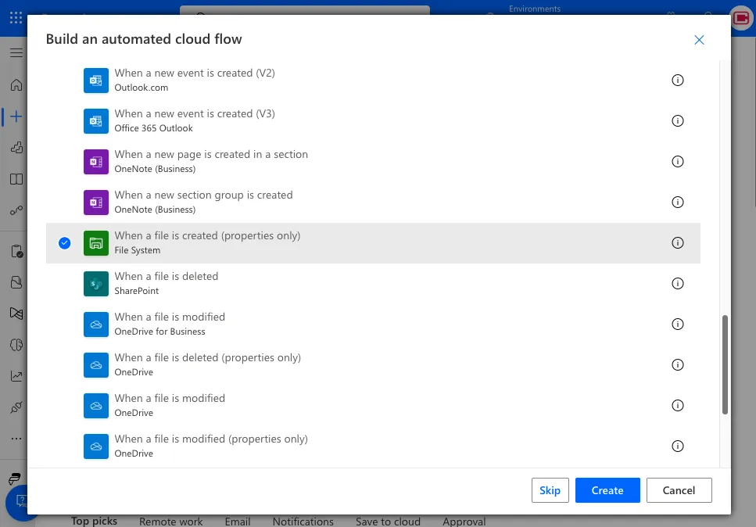756x527 pixels.
Task: Uncheck the selected file created trigger
Action: point(65,243)
